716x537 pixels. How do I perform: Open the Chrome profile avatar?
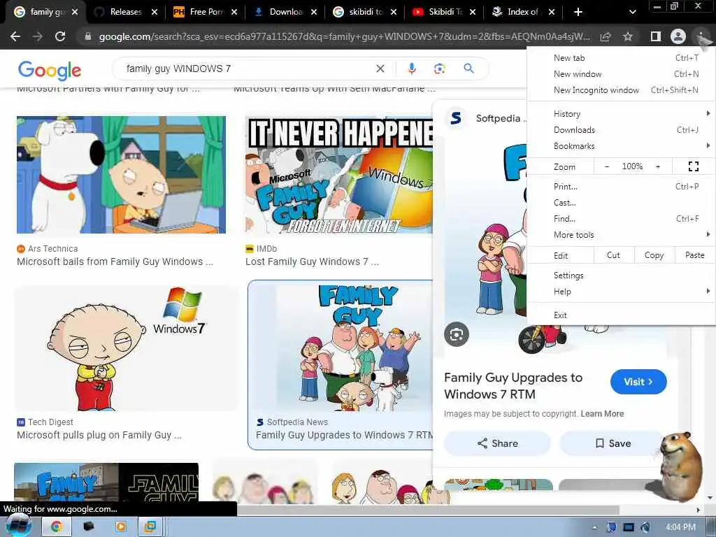click(678, 36)
